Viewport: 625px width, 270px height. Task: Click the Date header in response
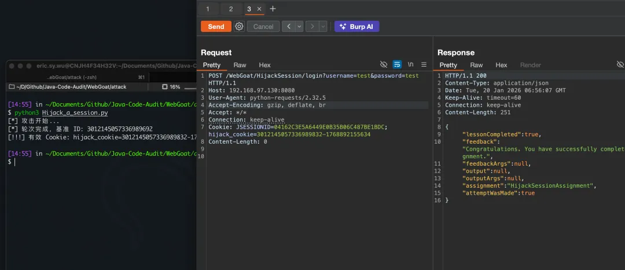(505, 90)
